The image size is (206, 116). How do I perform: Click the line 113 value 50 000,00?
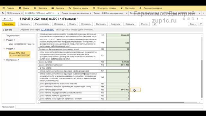pyautogui.click(x=118, y=35)
